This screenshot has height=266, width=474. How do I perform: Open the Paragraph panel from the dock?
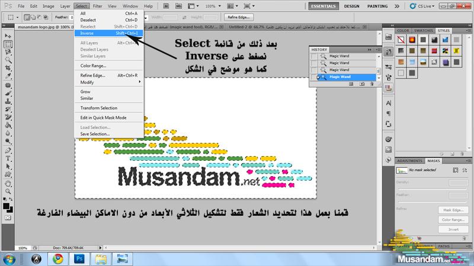click(389, 113)
